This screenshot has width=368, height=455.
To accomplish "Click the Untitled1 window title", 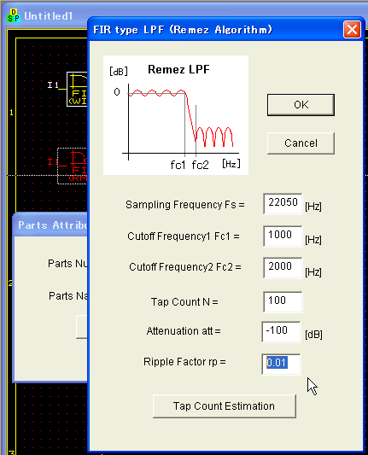I will [x=48, y=16].
